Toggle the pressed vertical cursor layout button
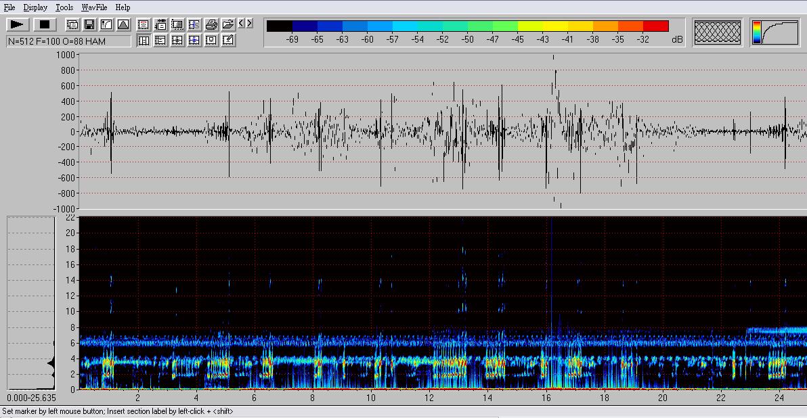This screenshot has width=807, height=418. coord(144,41)
